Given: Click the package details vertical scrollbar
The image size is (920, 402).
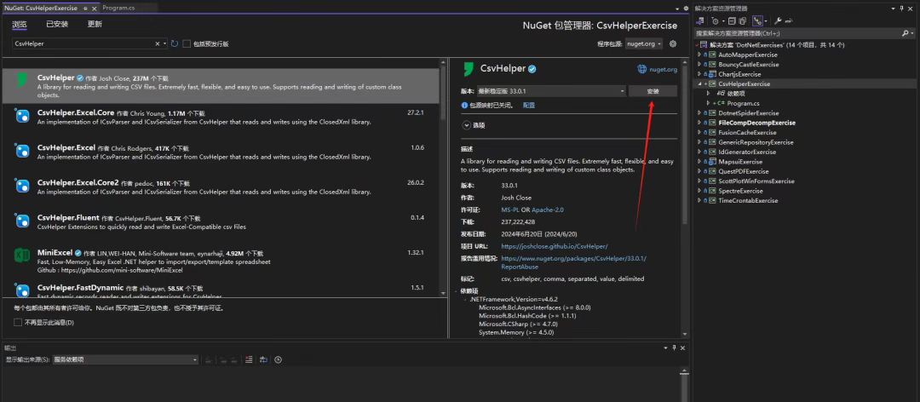Looking at the screenshot, I should point(684,199).
